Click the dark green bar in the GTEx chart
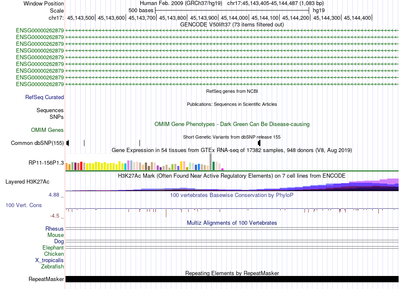Image resolution: width=399 pixels, height=289 pixels. pyautogui.click(x=214, y=166)
